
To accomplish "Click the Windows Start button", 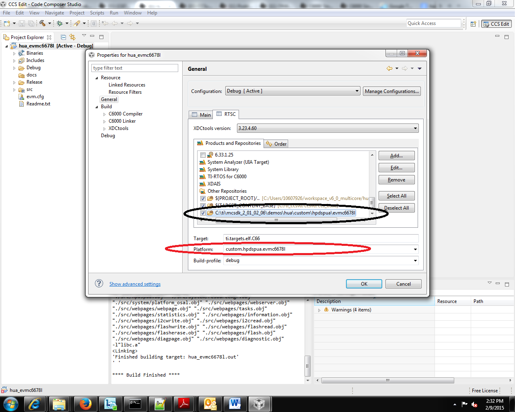I will (x=11, y=404).
